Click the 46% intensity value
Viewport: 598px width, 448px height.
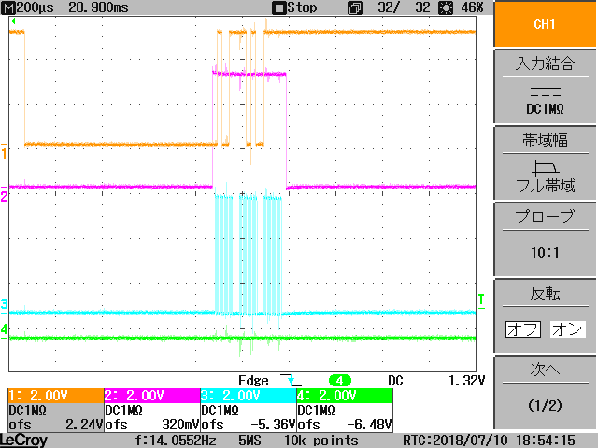pyautogui.click(x=472, y=7)
